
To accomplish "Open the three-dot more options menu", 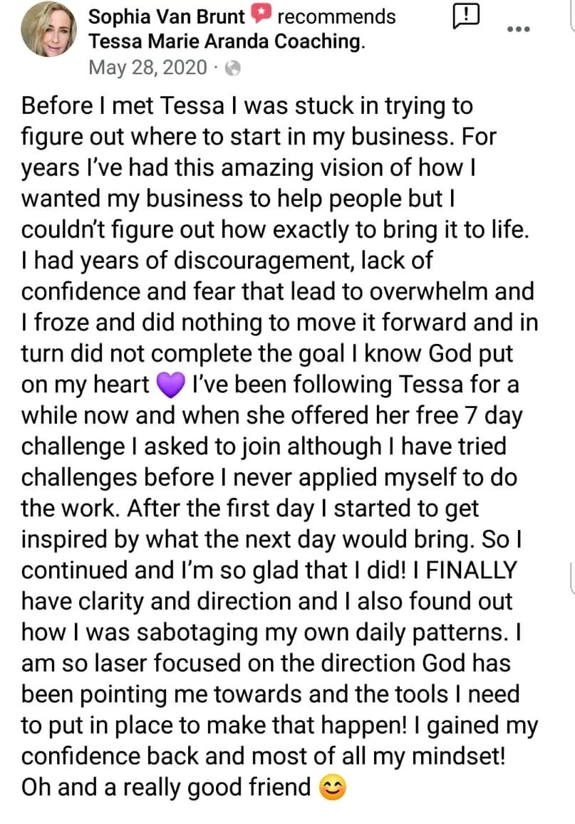I will click(518, 29).
